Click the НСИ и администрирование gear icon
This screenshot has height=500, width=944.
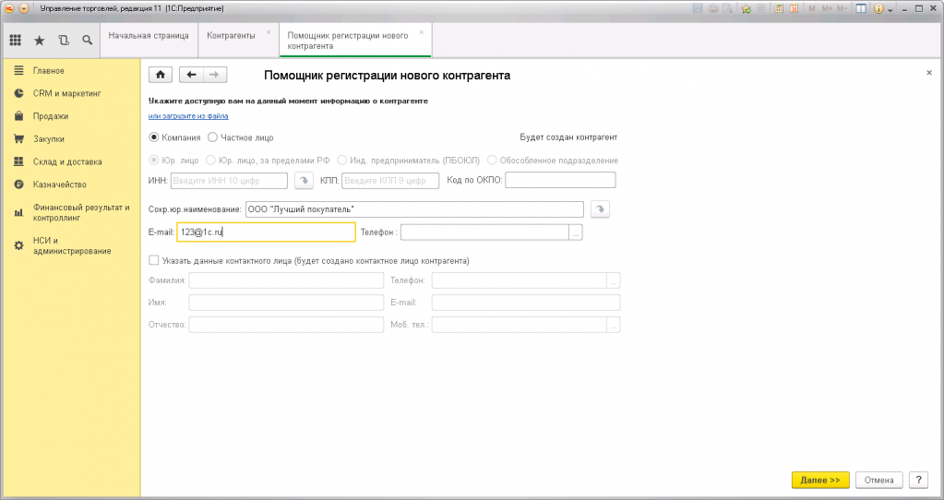18,245
